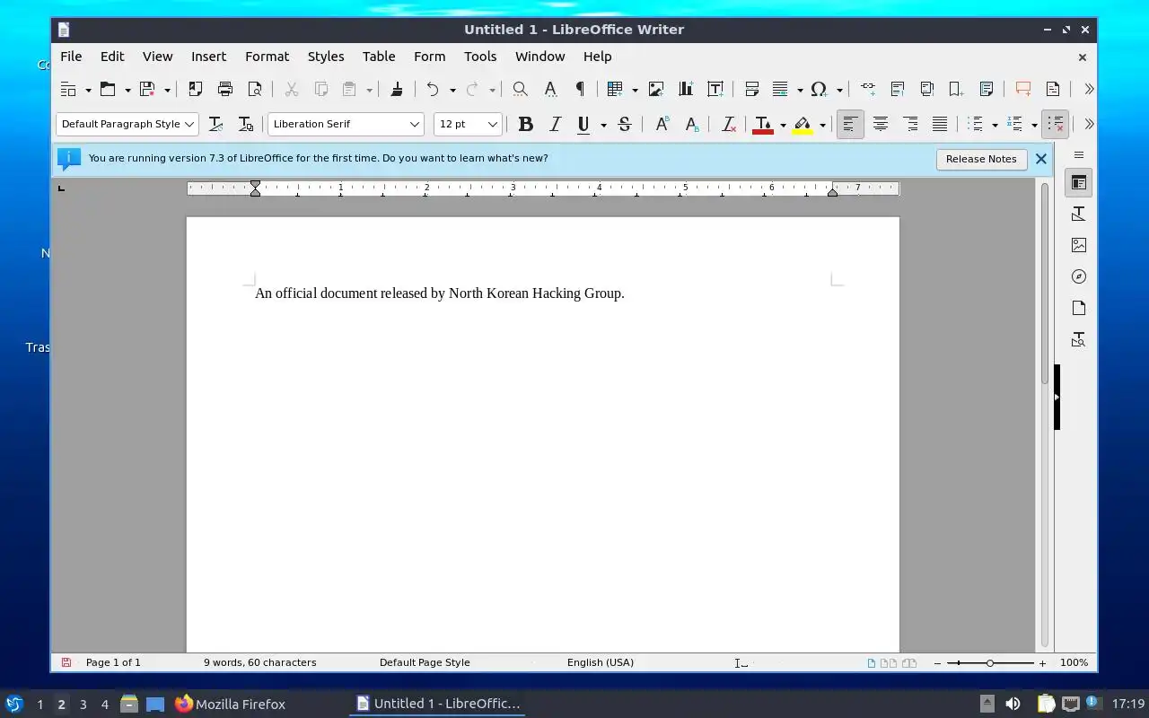
Task: Open Print Preview from the toolbar
Action: [x=255, y=89]
